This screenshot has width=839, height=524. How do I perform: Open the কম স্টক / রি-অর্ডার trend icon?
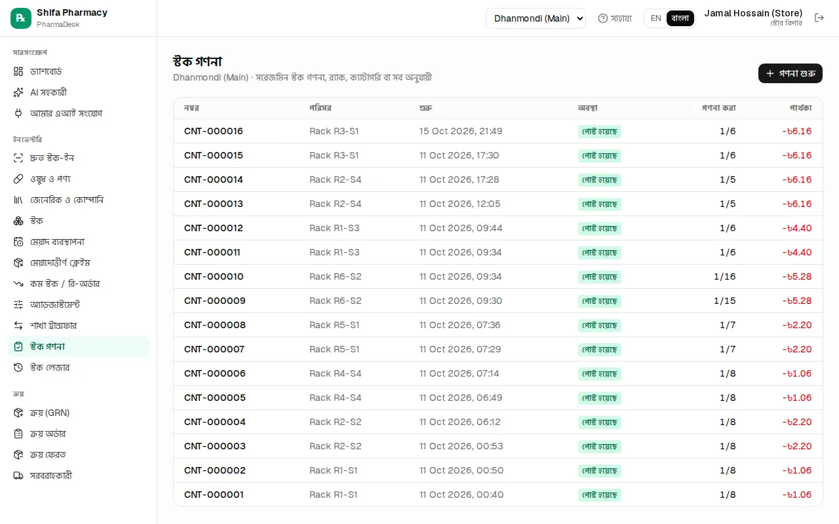click(18, 284)
